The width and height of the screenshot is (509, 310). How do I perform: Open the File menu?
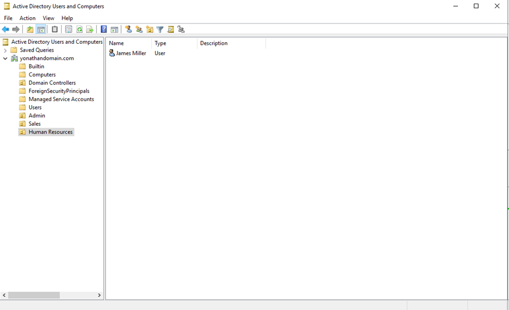click(8, 18)
